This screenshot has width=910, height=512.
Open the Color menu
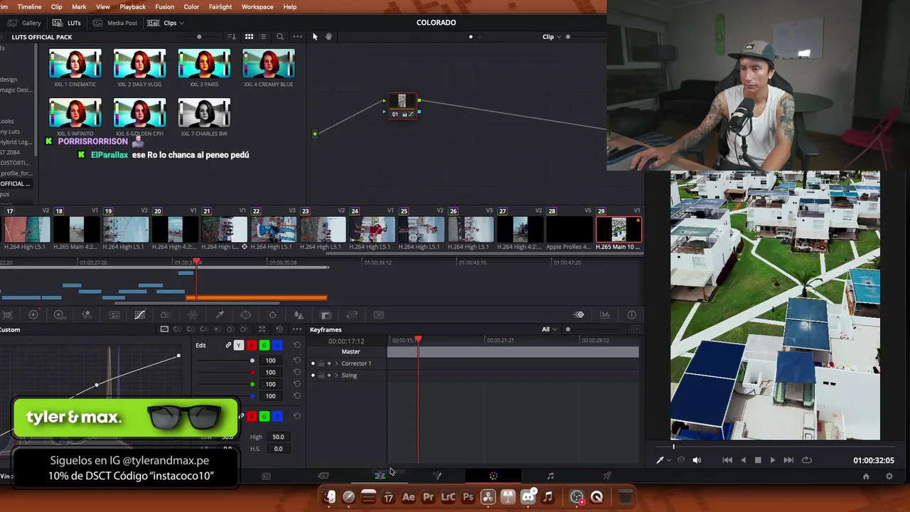point(191,6)
